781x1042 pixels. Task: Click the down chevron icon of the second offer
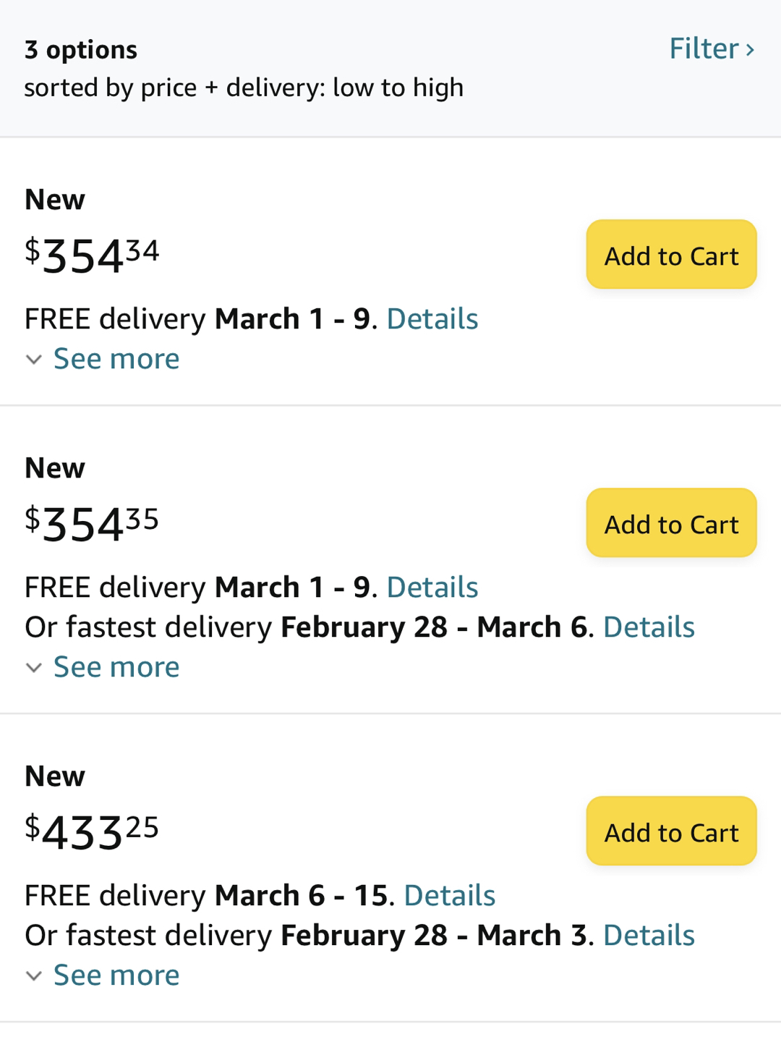(33, 668)
